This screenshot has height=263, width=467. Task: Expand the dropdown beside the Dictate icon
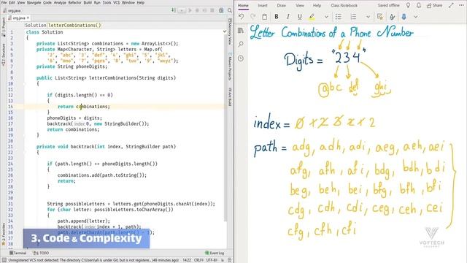pyautogui.click(x=416, y=17)
